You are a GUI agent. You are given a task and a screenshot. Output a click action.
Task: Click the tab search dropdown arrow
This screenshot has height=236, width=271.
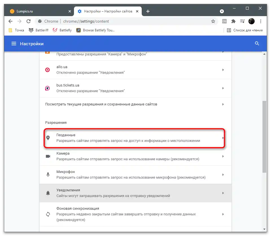point(222,11)
